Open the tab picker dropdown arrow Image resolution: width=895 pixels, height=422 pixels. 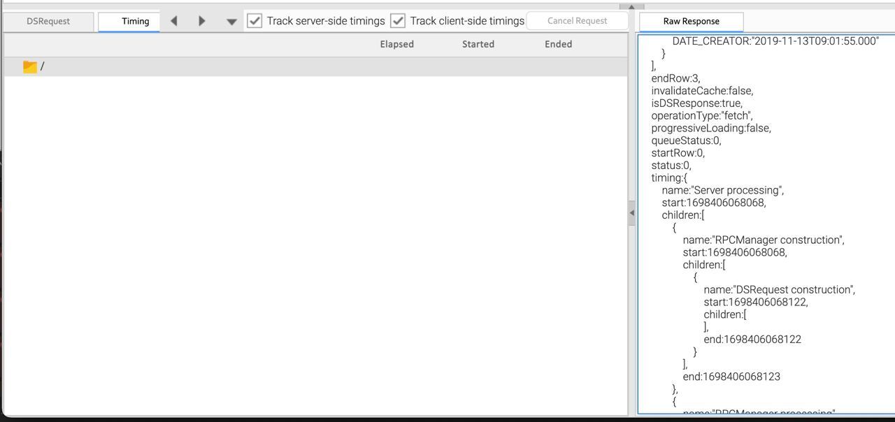(231, 22)
